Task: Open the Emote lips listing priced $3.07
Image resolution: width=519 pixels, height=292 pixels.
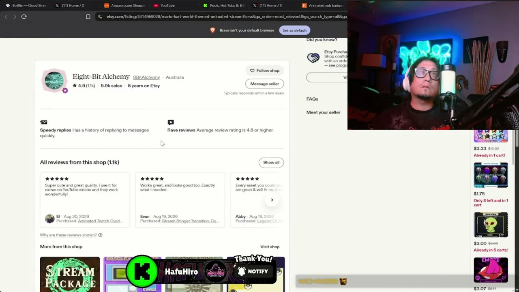Action: 491,270
